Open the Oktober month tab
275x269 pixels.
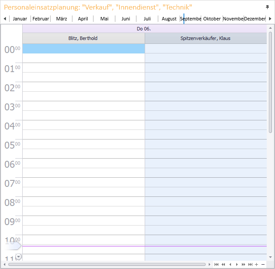pos(212,19)
